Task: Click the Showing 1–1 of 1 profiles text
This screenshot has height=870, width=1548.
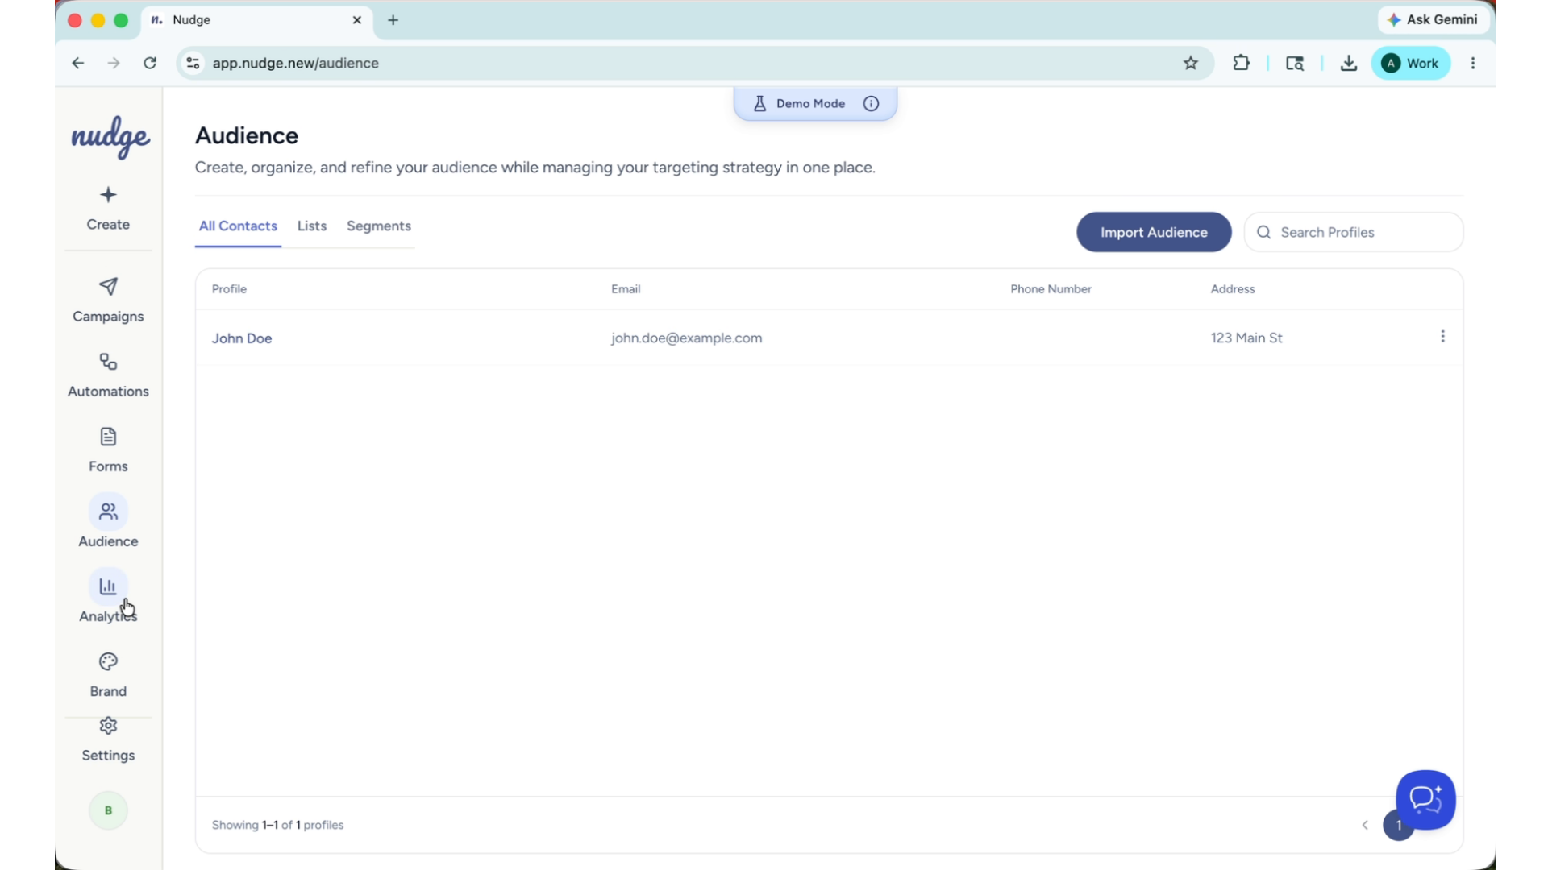Action: pyautogui.click(x=277, y=825)
